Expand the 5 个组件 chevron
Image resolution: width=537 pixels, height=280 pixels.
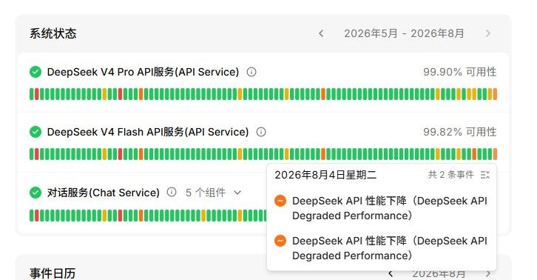pyautogui.click(x=237, y=193)
